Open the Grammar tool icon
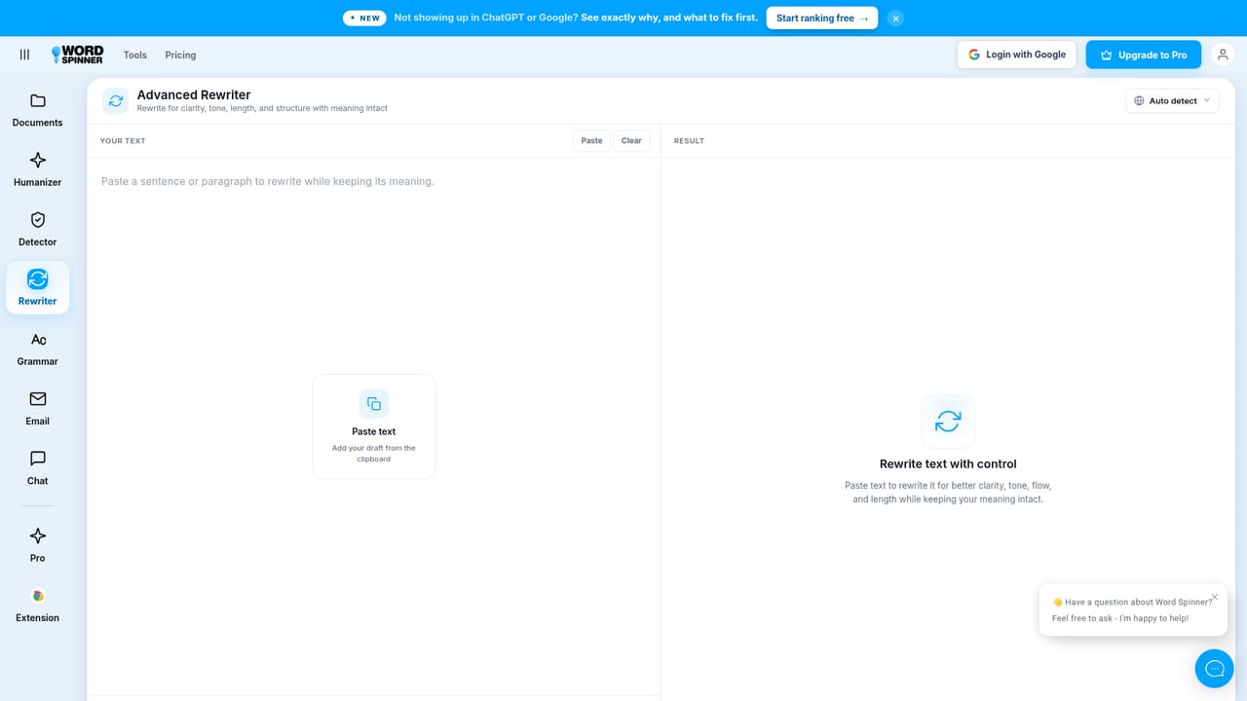1247x701 pixels. 38,340
